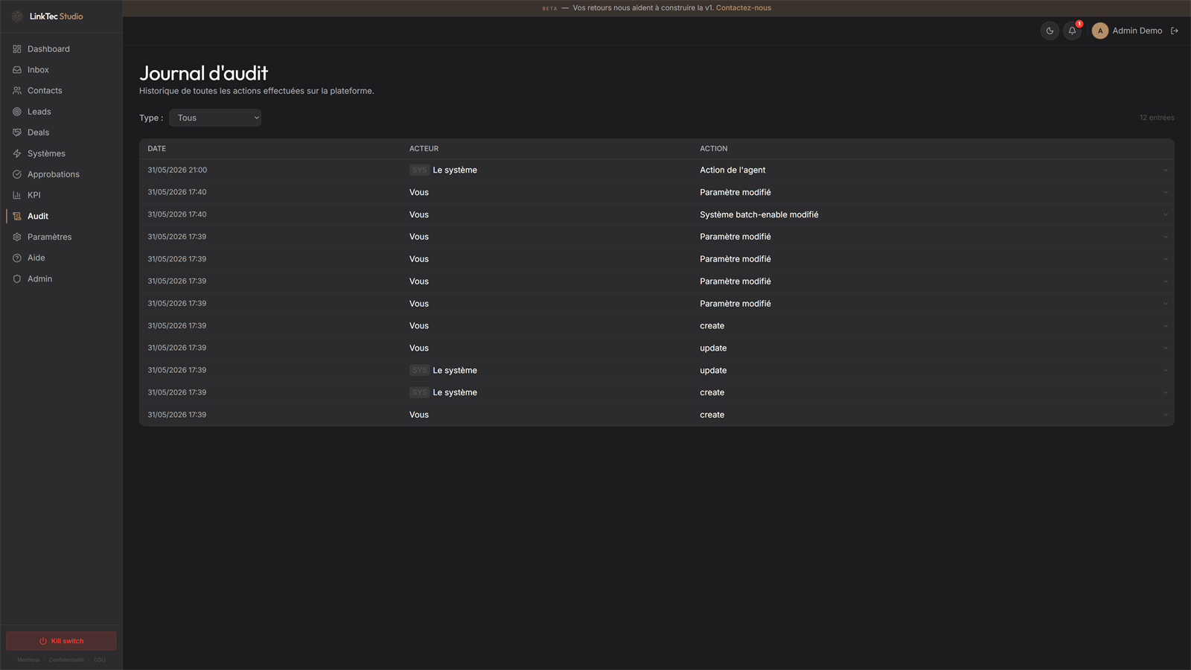Image resolution: width=1191 pixels, height=670 pixels.
Task: Expand the Le système update row
Action: click(x=1165, y=371)
